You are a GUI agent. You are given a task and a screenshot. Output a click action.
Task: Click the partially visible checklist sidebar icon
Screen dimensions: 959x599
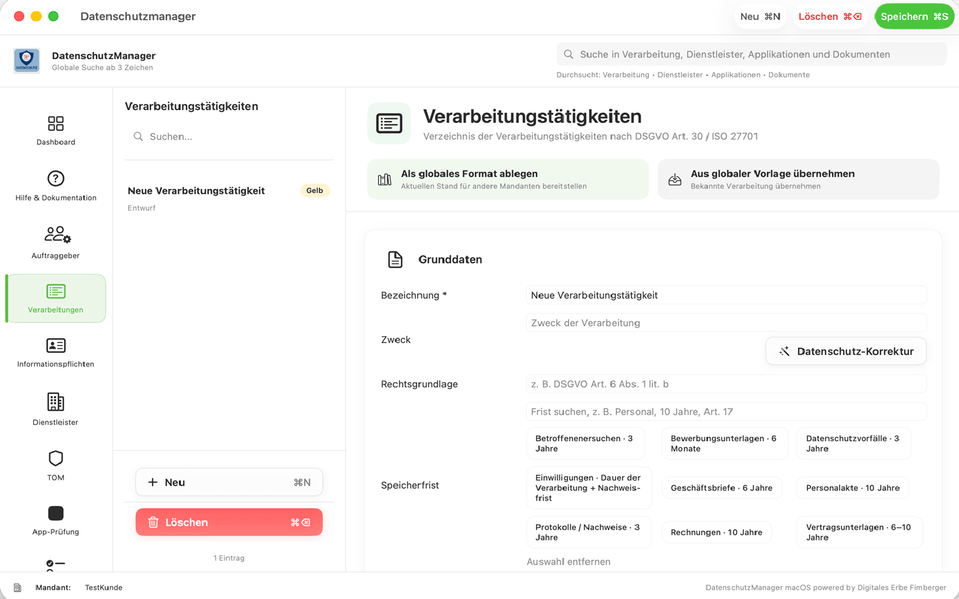pos(55,566)
